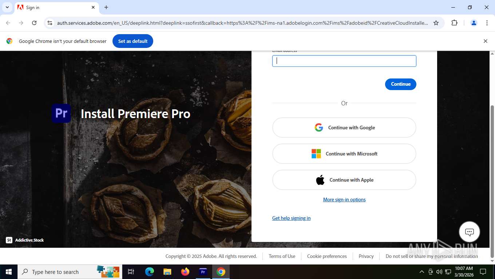Select the Sign in browser tab

(x=56, y=7)
